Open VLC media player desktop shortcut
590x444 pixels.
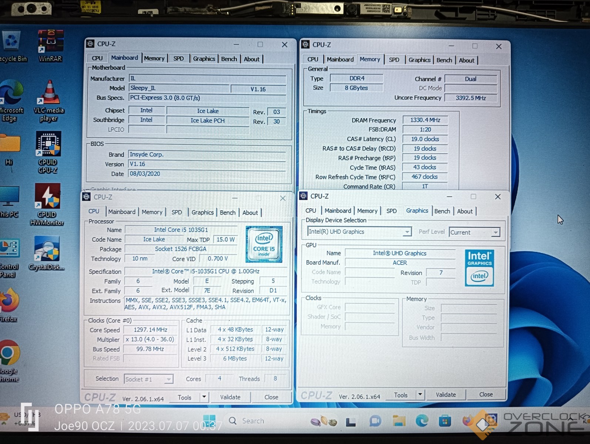click(48, 101)
